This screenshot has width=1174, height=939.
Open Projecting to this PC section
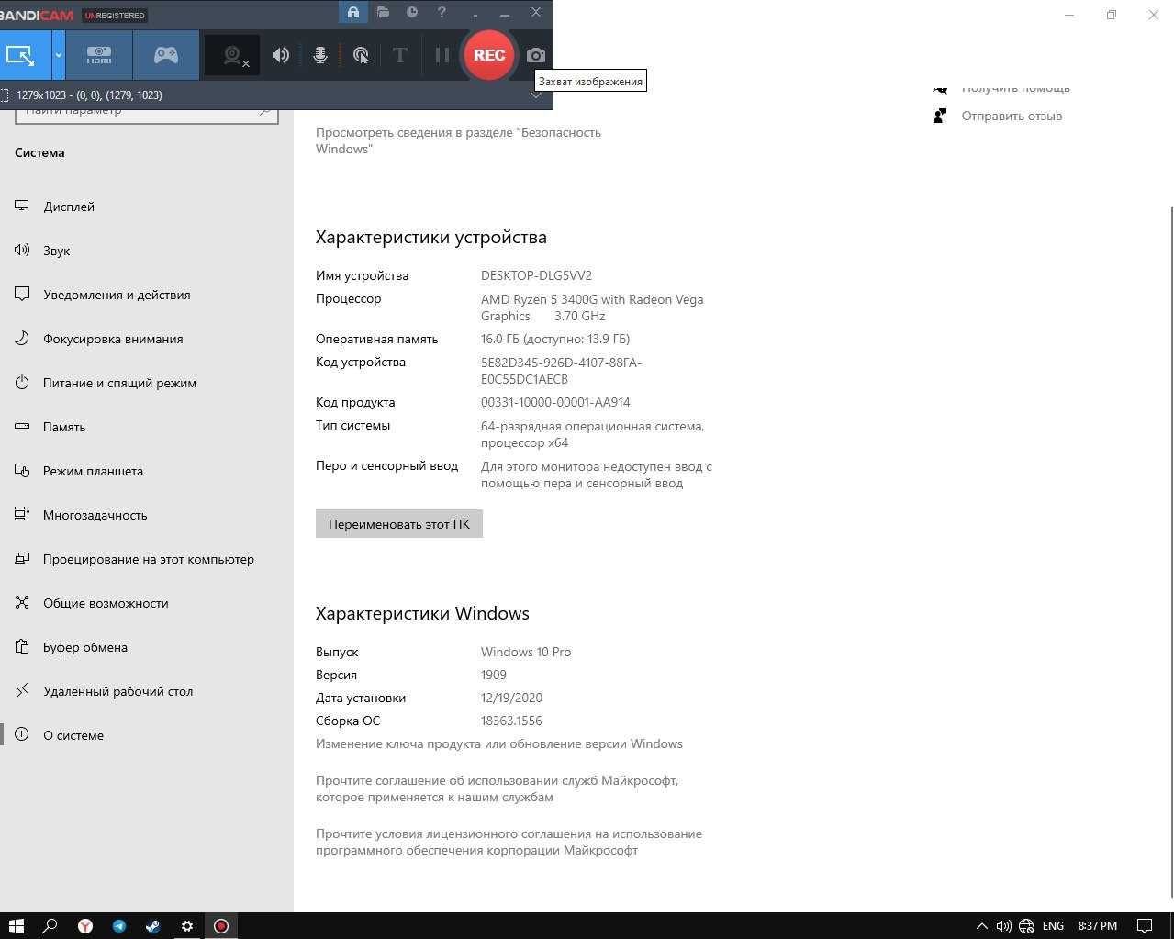pyautogui.click(x=147, y=559)
